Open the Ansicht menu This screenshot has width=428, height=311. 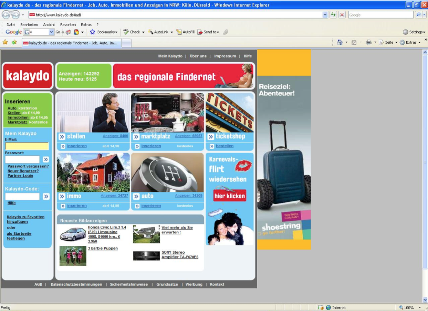[x=49, y=25]
